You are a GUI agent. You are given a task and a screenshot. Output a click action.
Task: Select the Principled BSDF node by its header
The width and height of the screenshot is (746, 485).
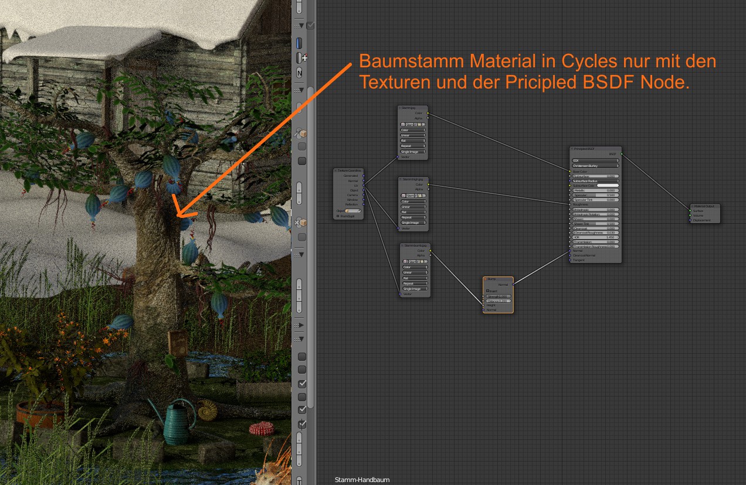pyautogui.click(x=595, y=149)
